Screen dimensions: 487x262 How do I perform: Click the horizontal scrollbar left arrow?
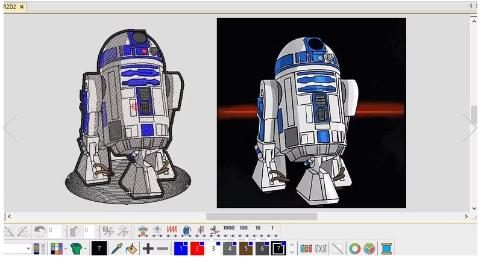[x=10, y=216]
